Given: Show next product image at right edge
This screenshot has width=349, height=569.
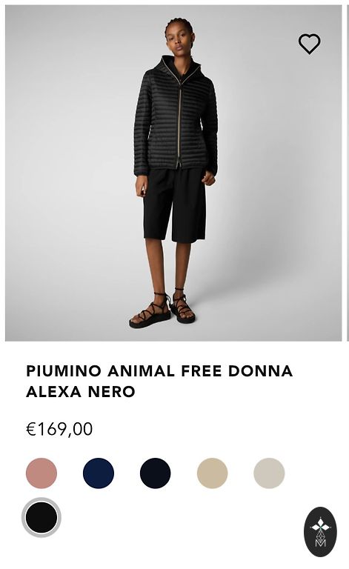Looking at the screenshot, I should (x=348, y=173).
